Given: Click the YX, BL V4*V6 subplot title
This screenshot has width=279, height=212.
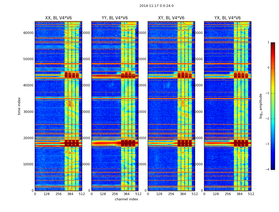Looking at the screenshot, I should (227, 18).
